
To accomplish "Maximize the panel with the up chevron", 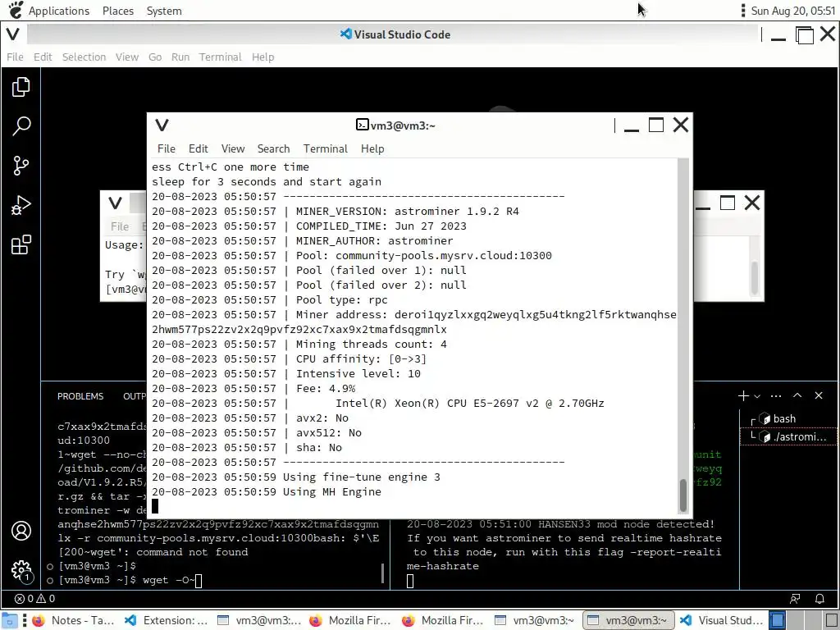I will pos(797,395).
